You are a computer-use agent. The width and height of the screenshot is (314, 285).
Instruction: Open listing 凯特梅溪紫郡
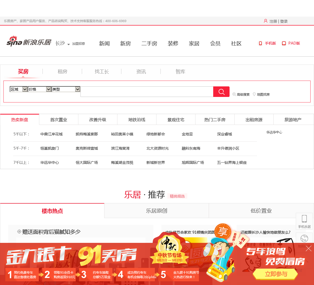[x=87, y=134]
